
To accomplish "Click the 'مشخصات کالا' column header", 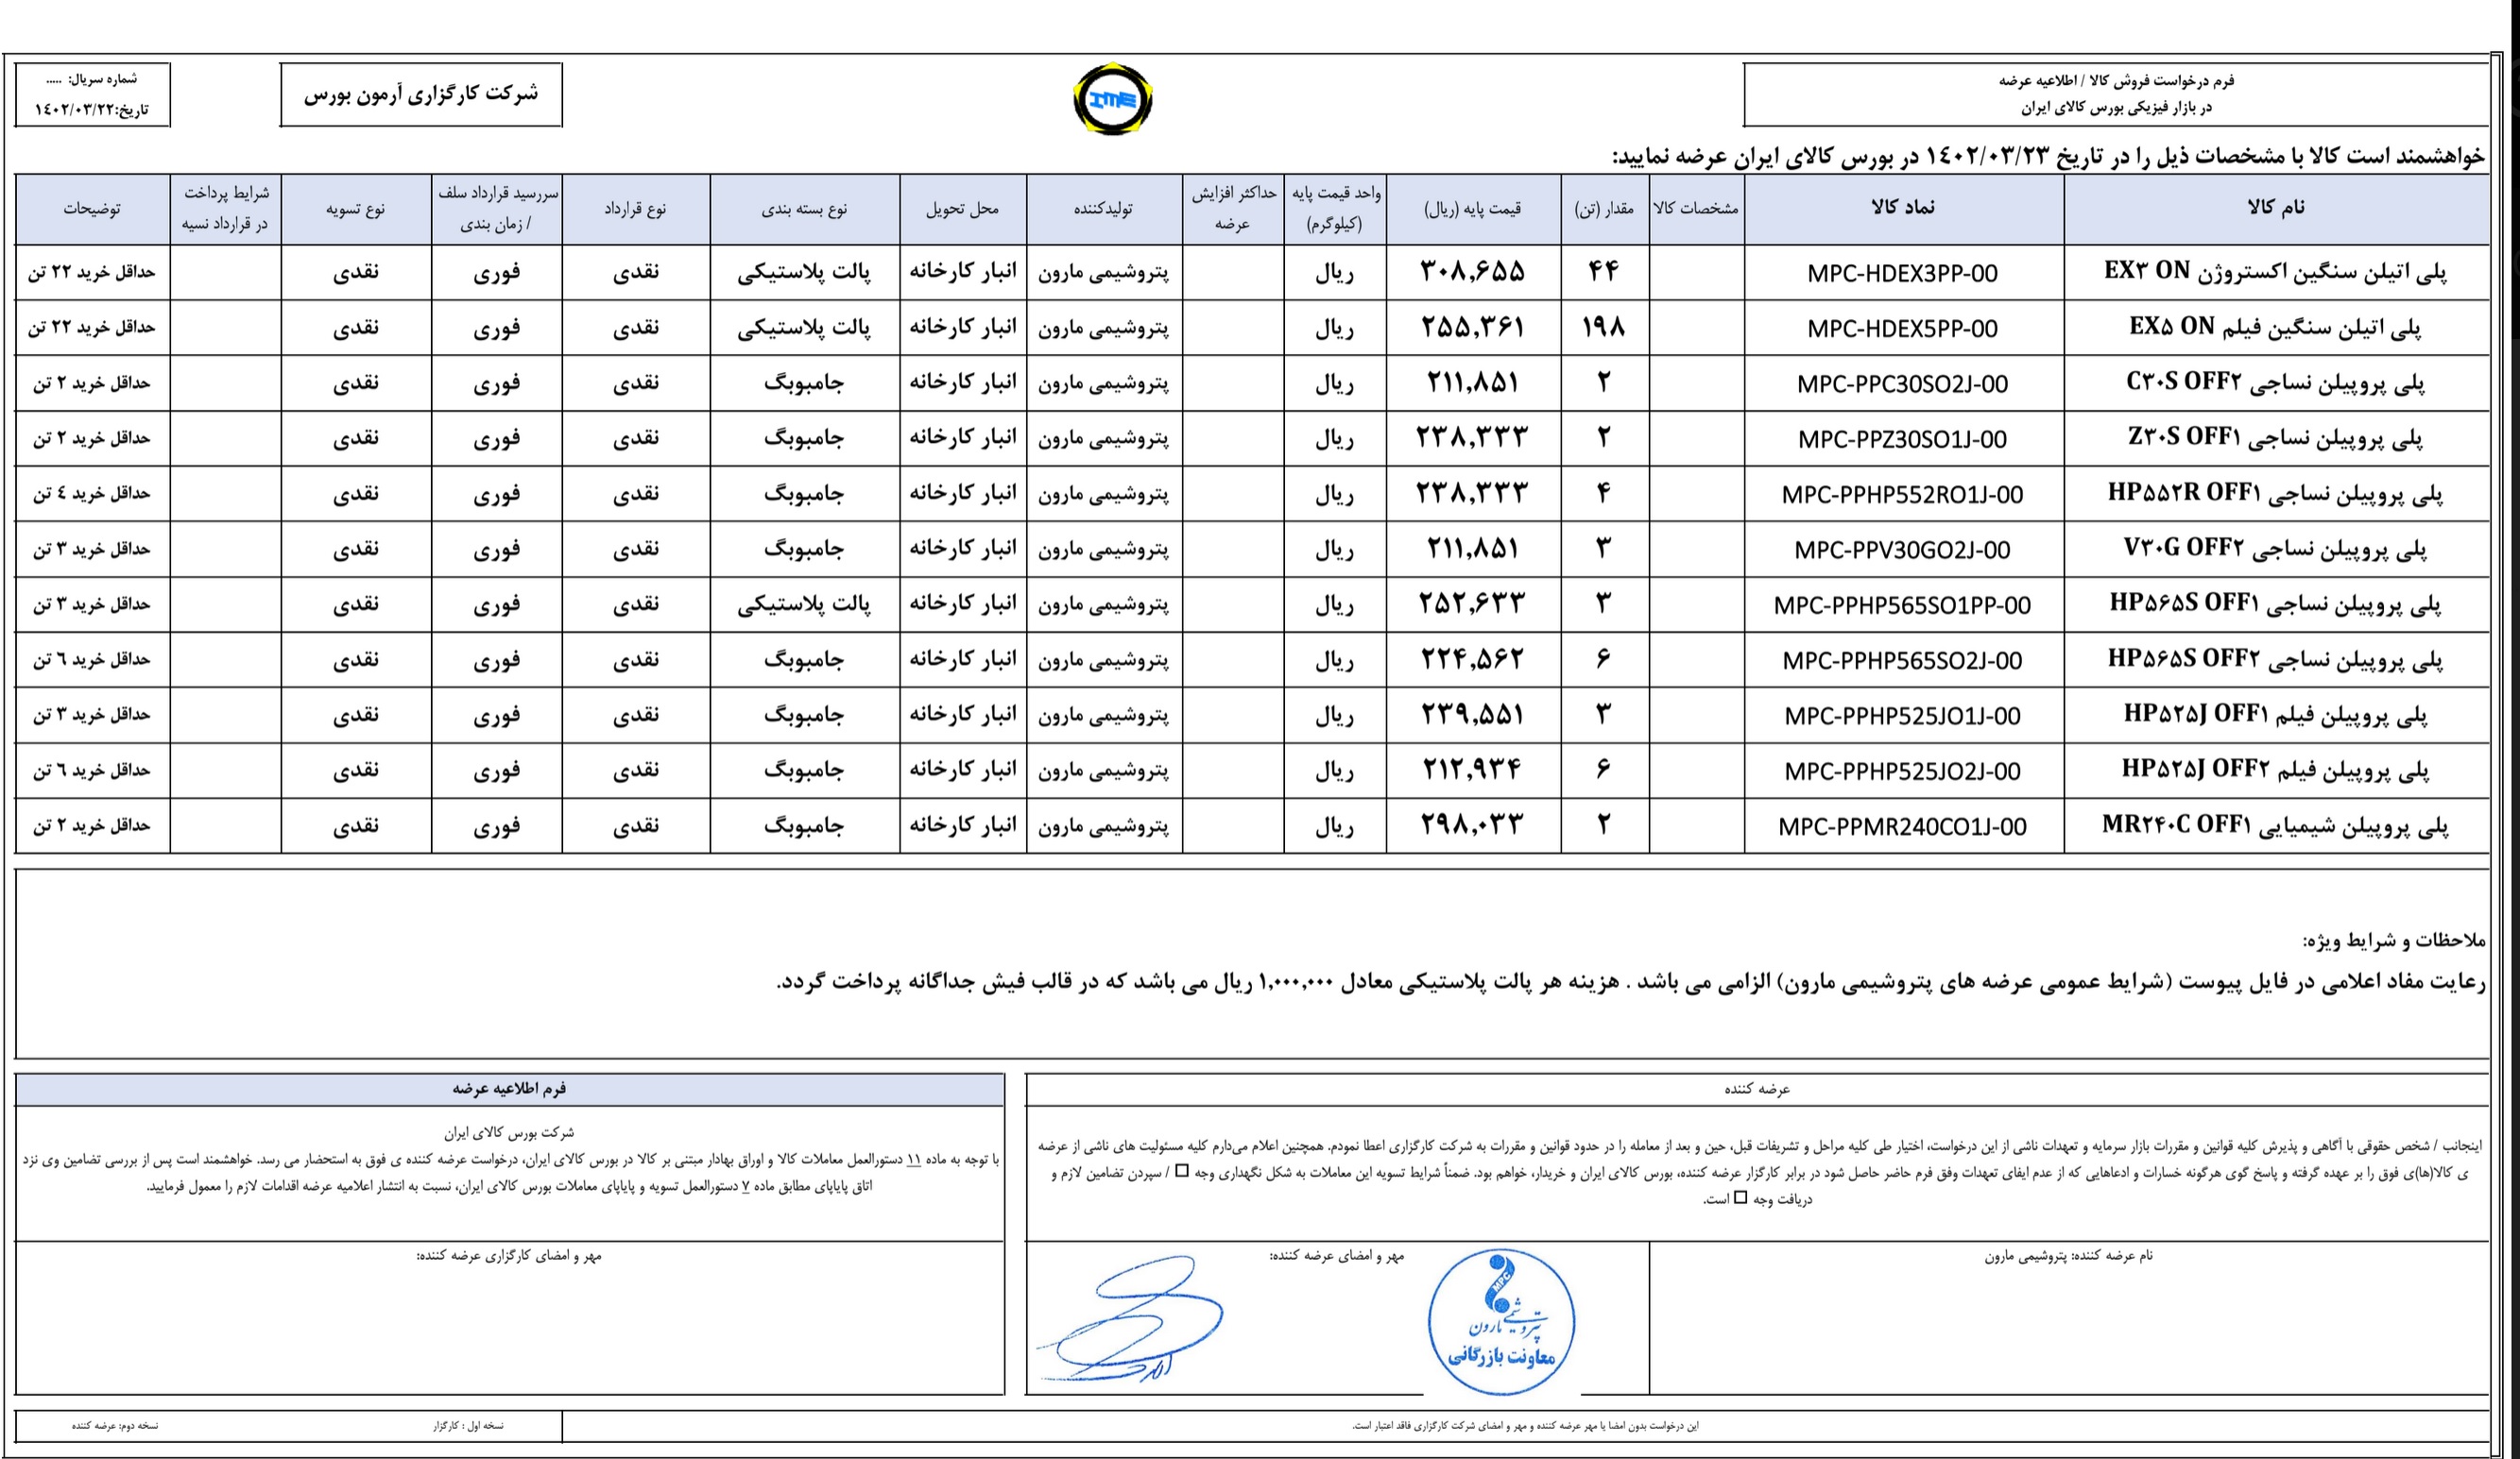I will [x=1696, y=209].
